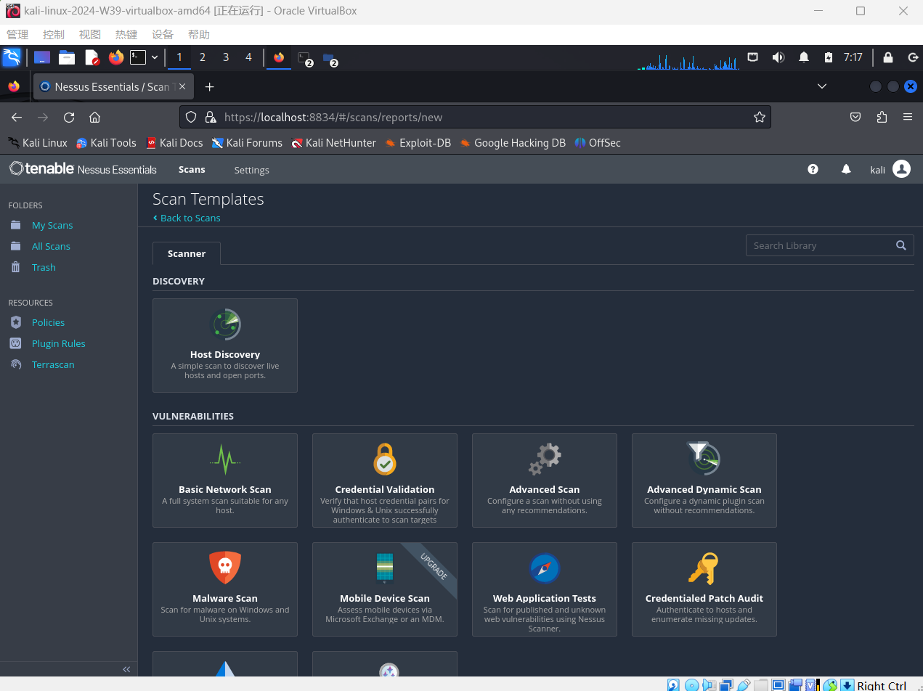Select the Basic Network Scan heartbeat icon
The height and width of the screenshot is (691, 923).
[225, 459]
